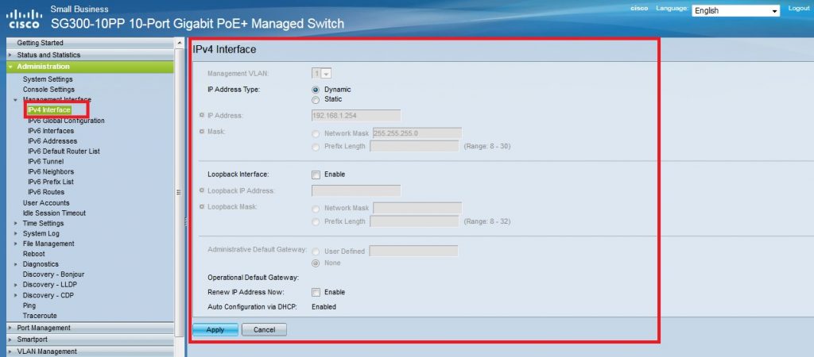Open the Traceroute page

pyautogui.click(x=40, y=316)
